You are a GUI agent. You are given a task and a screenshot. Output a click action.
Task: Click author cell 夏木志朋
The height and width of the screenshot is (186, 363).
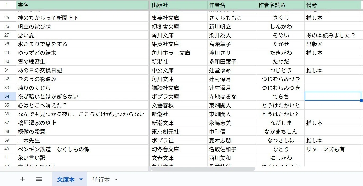232,140
